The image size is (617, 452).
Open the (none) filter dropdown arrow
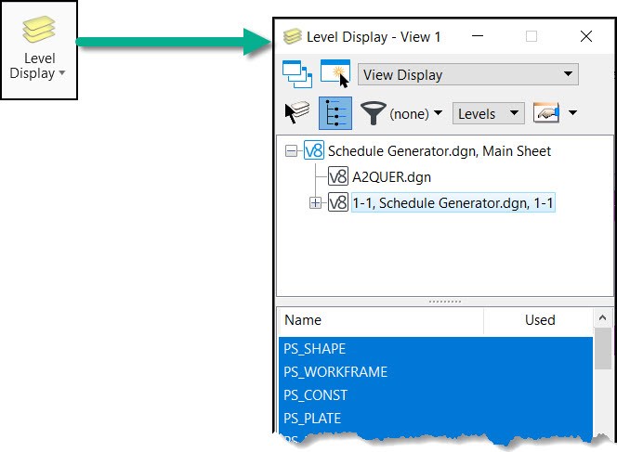coord(438,113)
